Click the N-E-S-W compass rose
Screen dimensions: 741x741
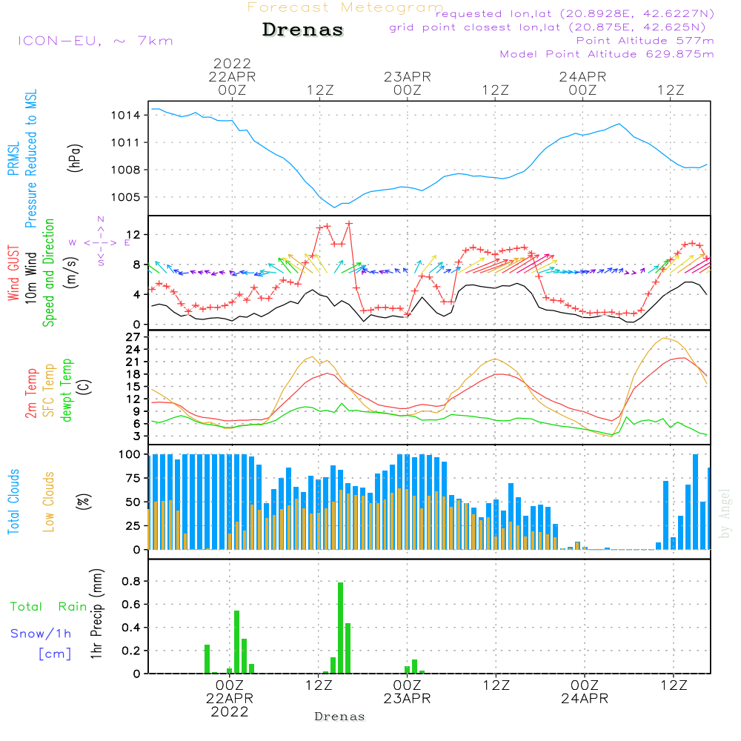100,242
